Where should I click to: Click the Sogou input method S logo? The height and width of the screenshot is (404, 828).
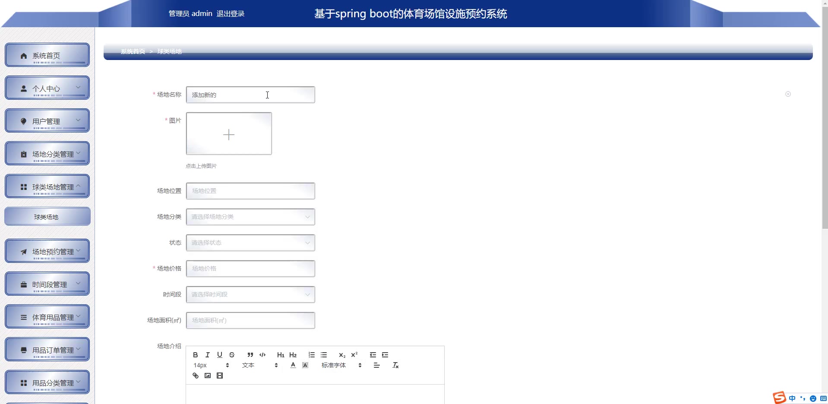pos(780,398)
